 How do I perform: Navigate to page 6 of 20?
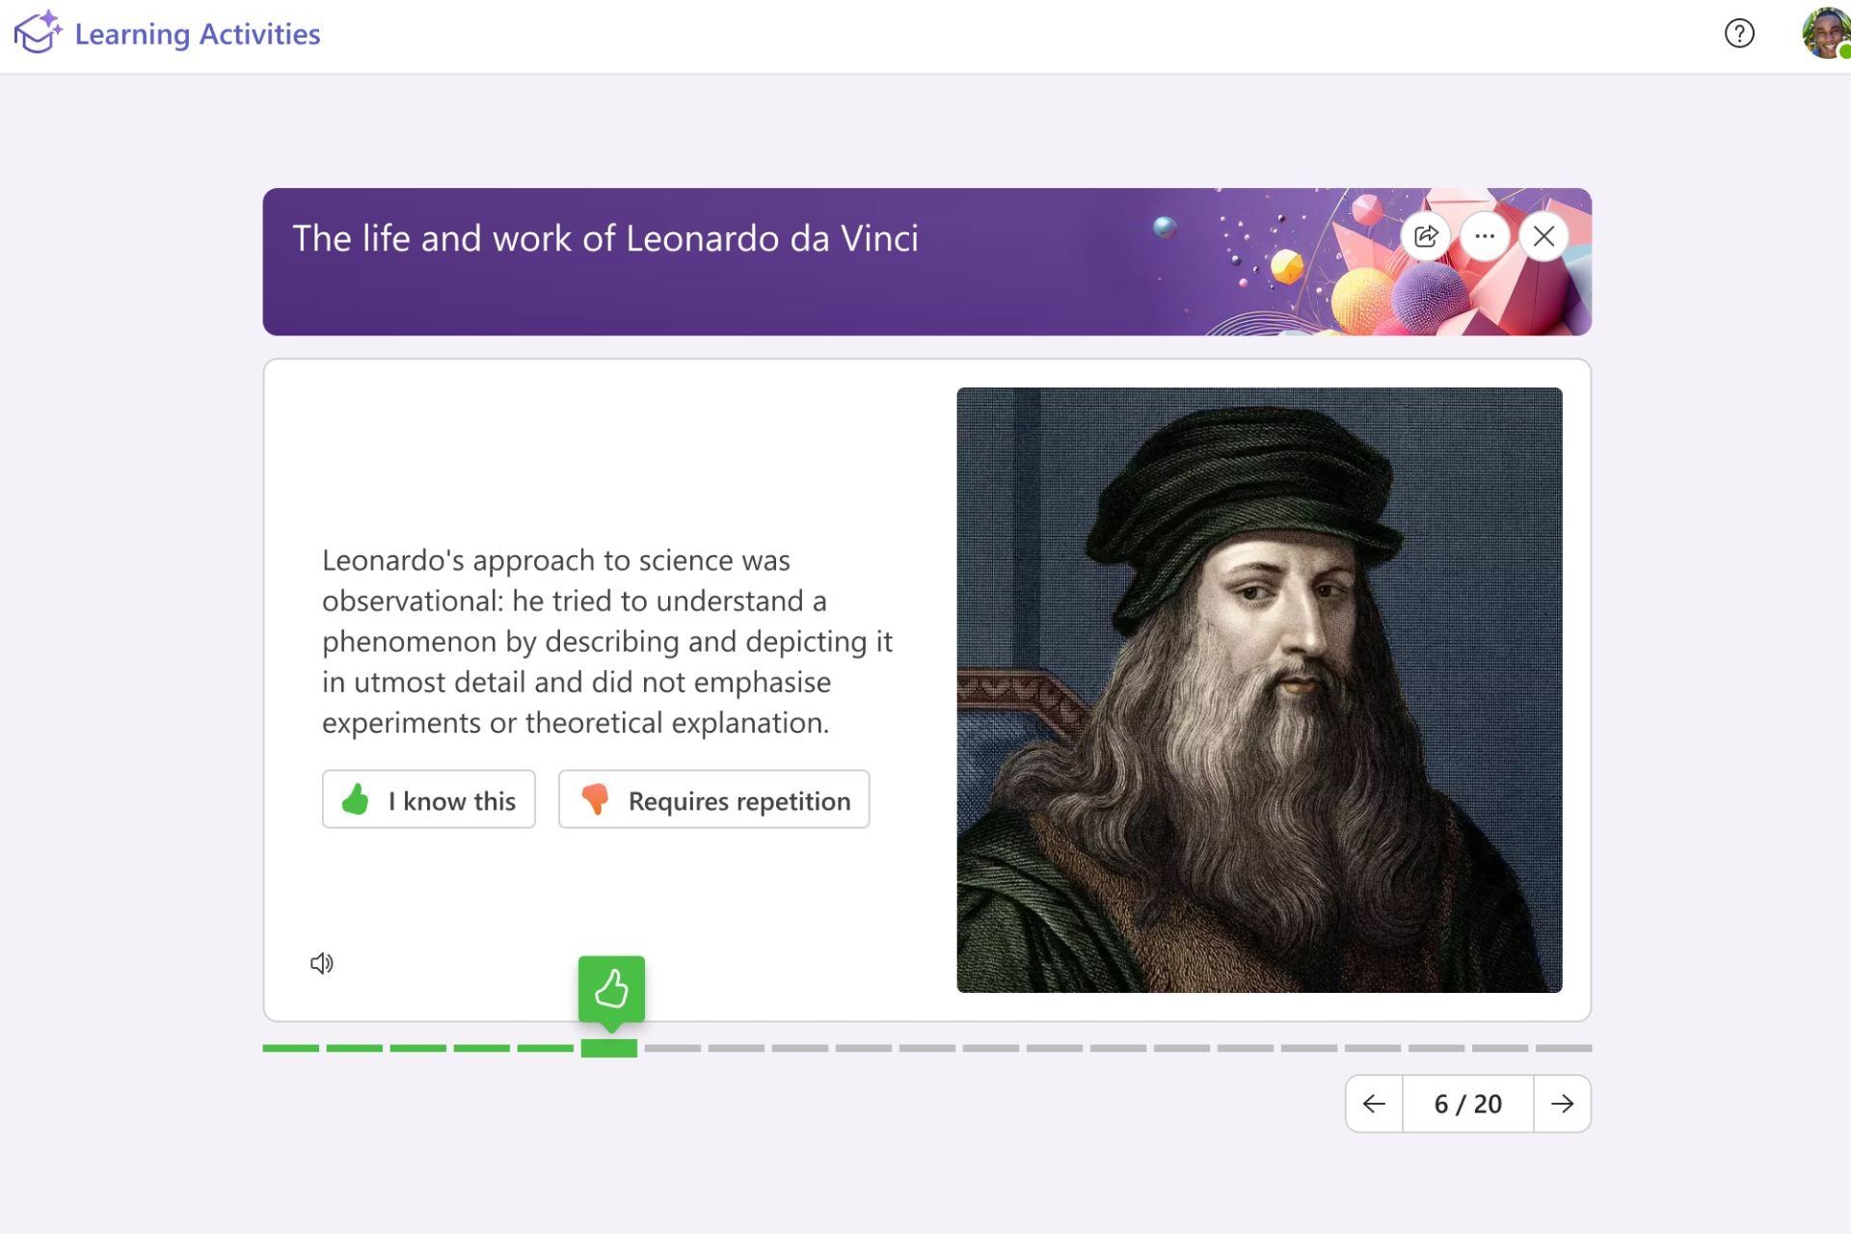[1466, 1102]
